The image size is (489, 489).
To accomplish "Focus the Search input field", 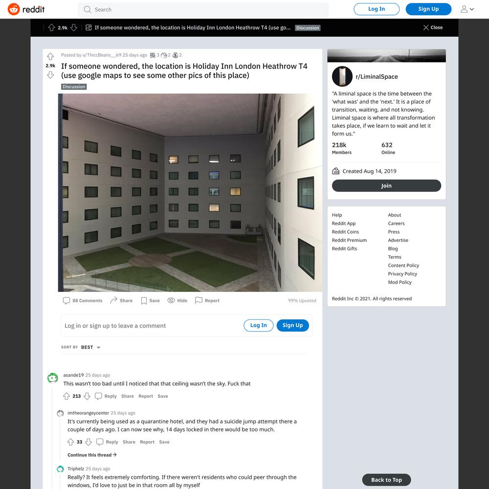I will (203, 10).
